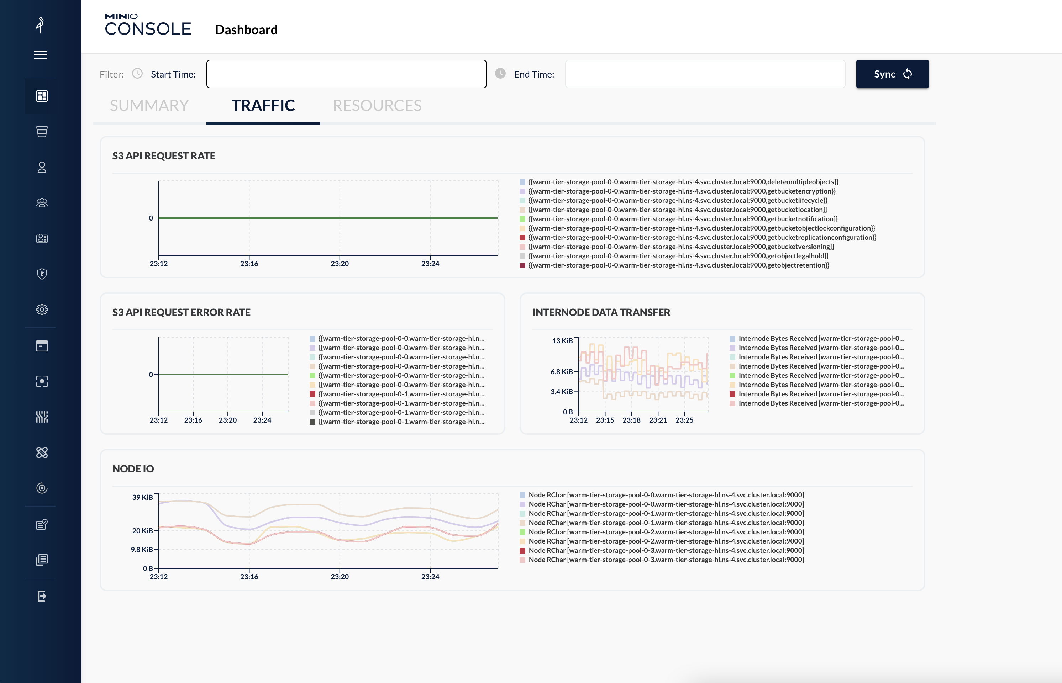Open the Heal bandage icon

pyautogui.click(x=42, y=452)
